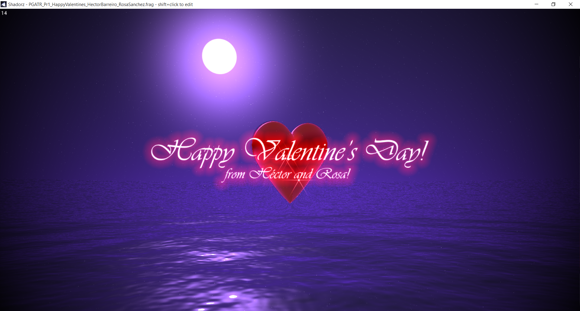Click the Shadorz window title text

point(100,5)
